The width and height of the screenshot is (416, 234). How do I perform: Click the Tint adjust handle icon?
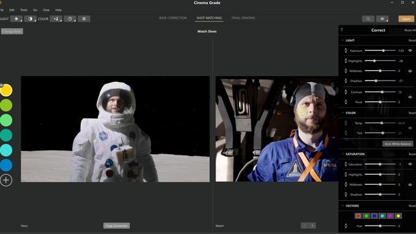(x=346, y=133)
